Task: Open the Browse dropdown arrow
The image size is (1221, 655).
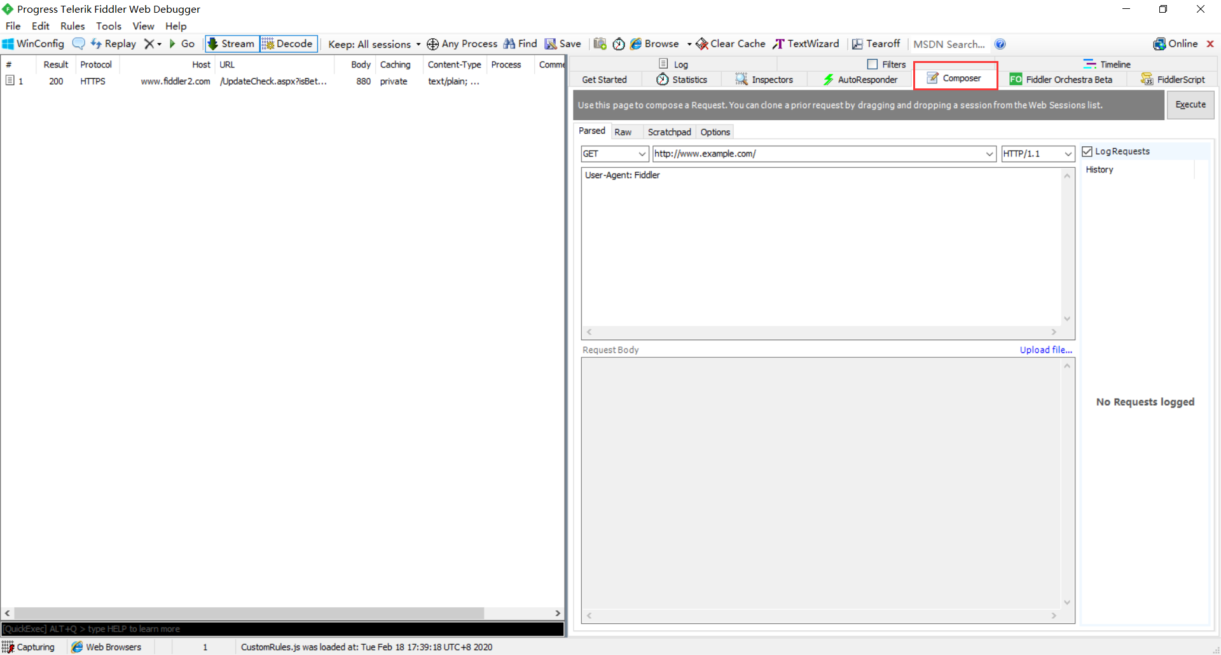Action: (x=689, y=44)
